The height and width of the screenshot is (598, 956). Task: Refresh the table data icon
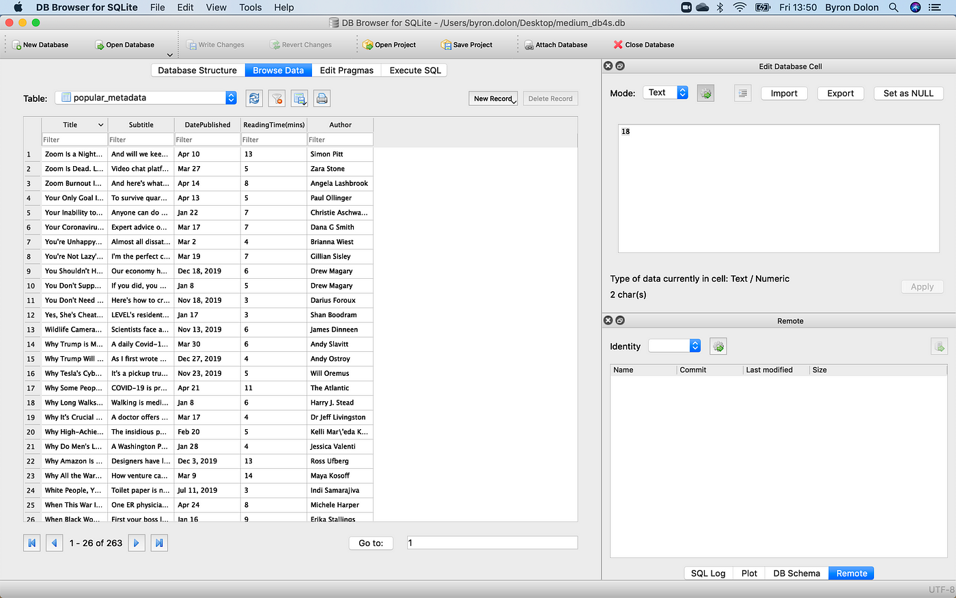coord(254,98)
